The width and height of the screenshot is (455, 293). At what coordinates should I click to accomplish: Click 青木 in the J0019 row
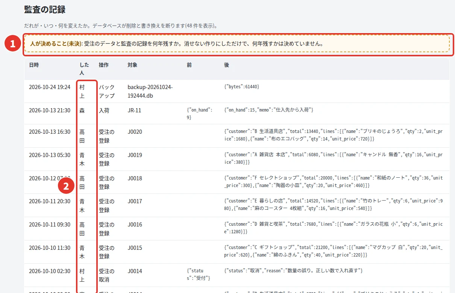tap(82, 159)
